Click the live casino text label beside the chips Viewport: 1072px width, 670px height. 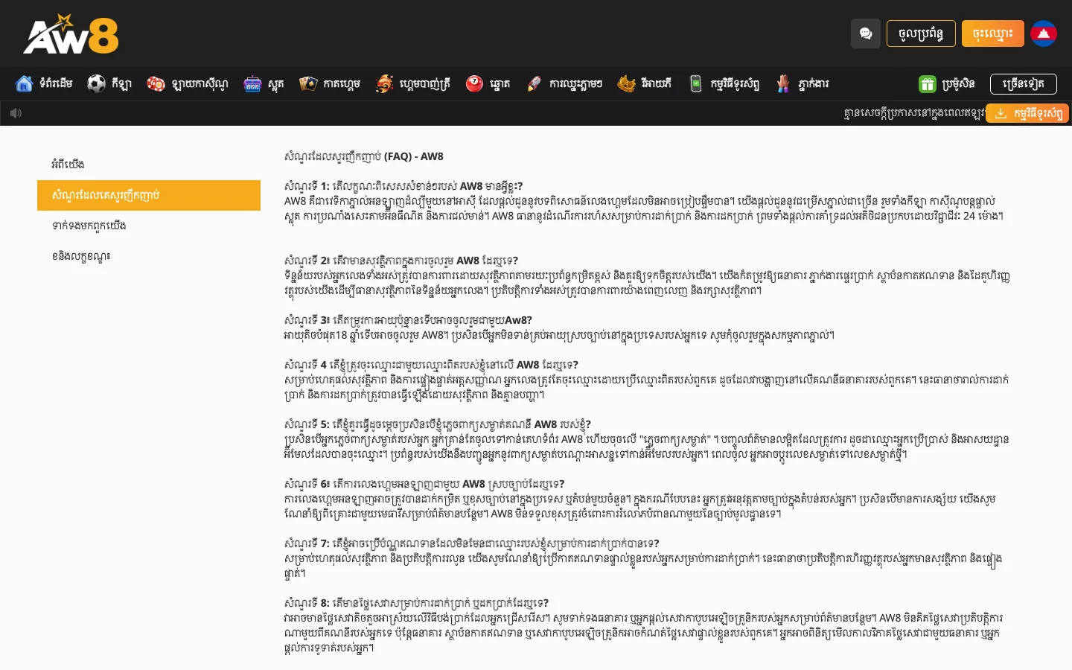(x=200, y=83)
